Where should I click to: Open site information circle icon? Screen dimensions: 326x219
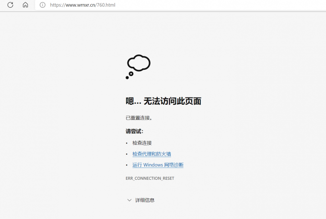point(42,5)
